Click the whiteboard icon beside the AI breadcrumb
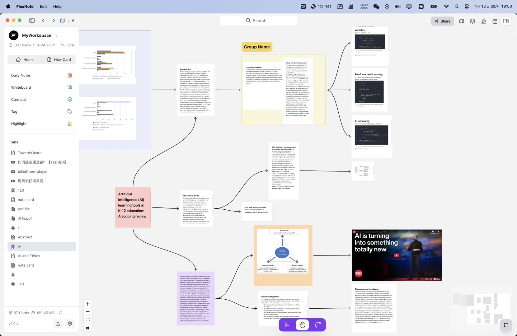Image resolution: width=517 pixels, height=336 pixels. [x=63, y=21]
